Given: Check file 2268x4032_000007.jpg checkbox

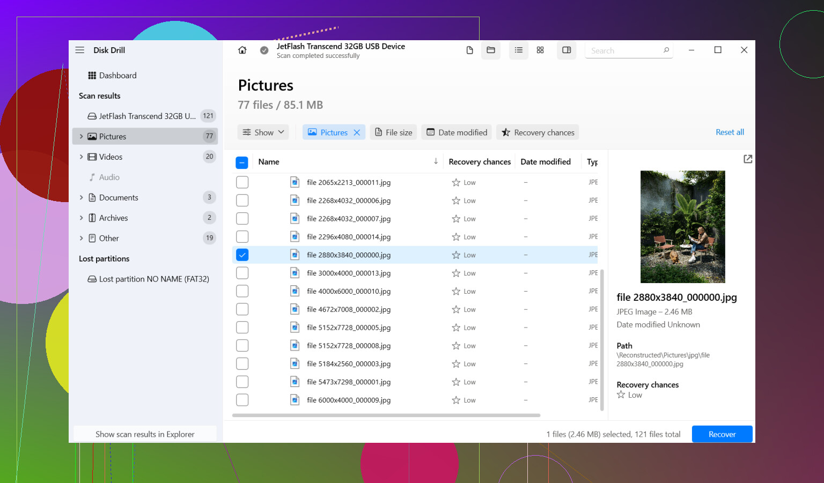Looking at the screenshot, I should pos(242,219).
